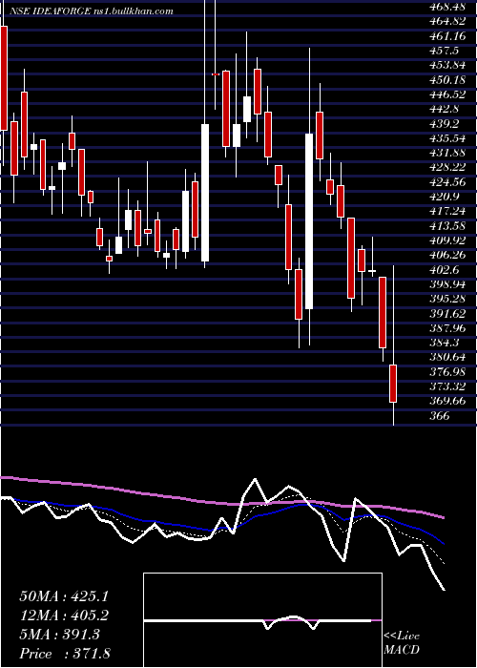Click the NSE IDEAFORGE ns1.bullkhan.com title text
This screenshot has height=668, width=477.
point(92,11)
